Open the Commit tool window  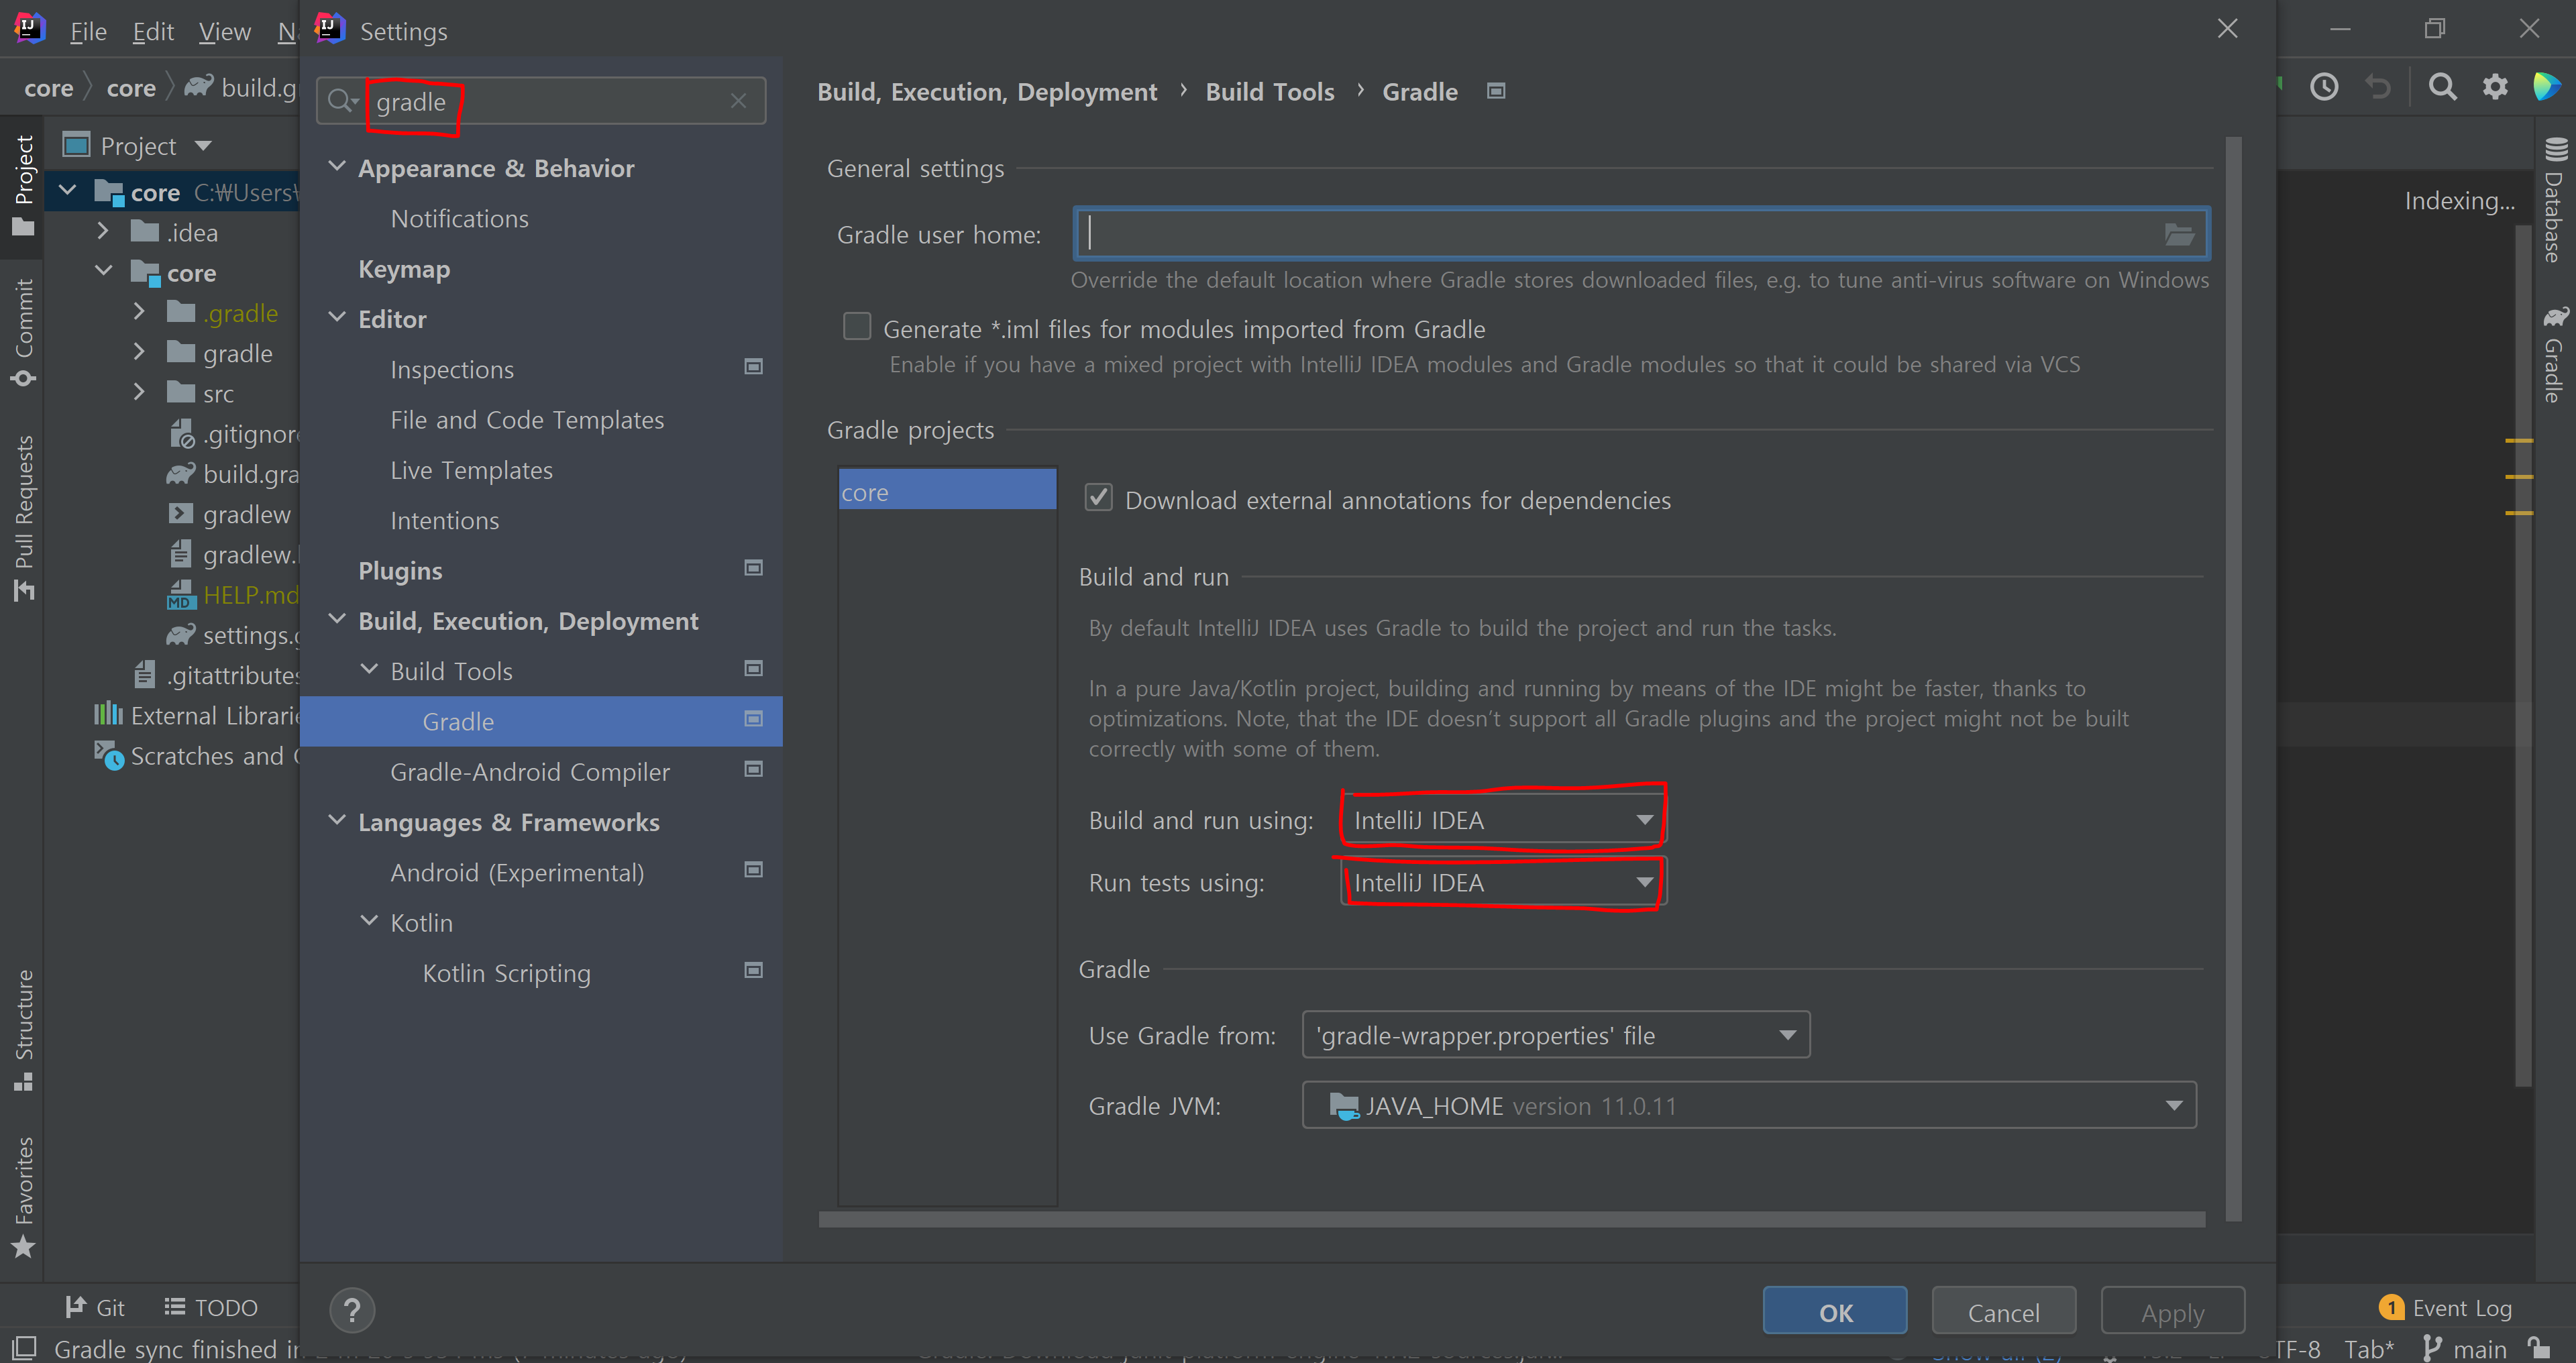click(x=24, y=333)
